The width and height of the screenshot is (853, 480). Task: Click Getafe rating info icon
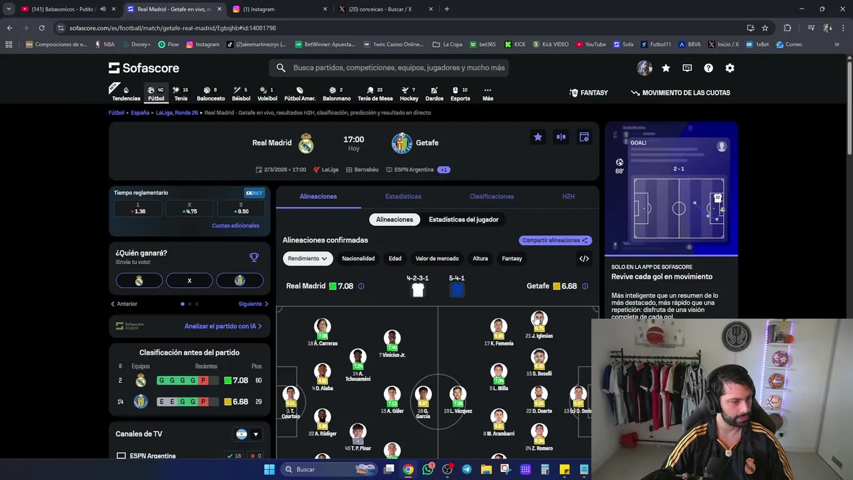pos(585,286)
